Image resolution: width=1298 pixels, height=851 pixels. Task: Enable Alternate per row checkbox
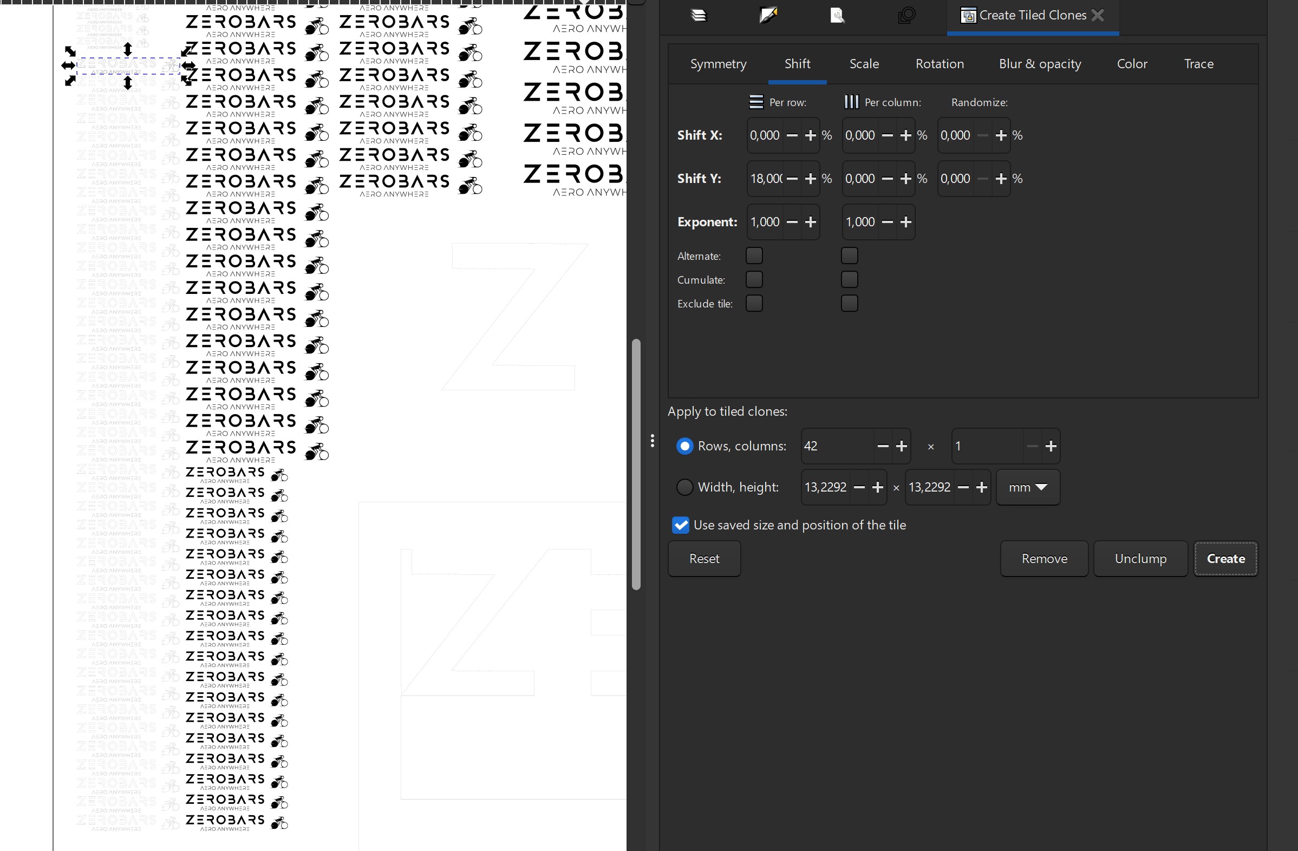(754, 256)
